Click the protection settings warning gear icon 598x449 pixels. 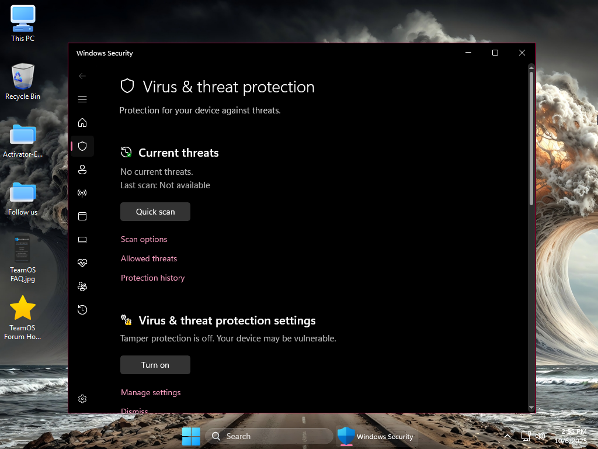pyautogui.click(x=126, y=320)
